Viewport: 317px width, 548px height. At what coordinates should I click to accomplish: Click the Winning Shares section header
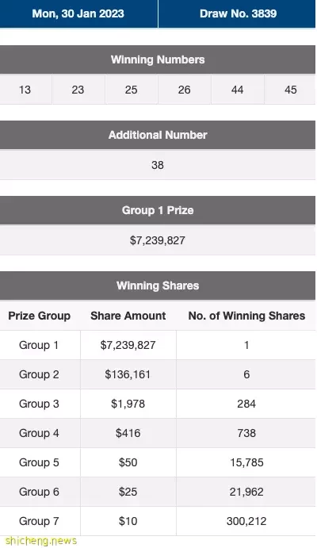tap(158, 285)
